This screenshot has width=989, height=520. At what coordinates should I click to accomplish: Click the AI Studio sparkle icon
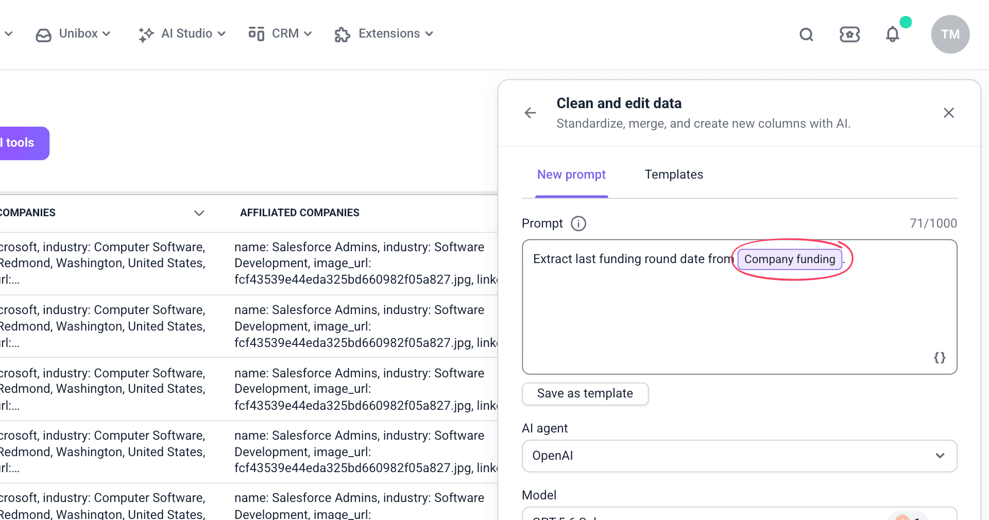(x=146, y=34)
